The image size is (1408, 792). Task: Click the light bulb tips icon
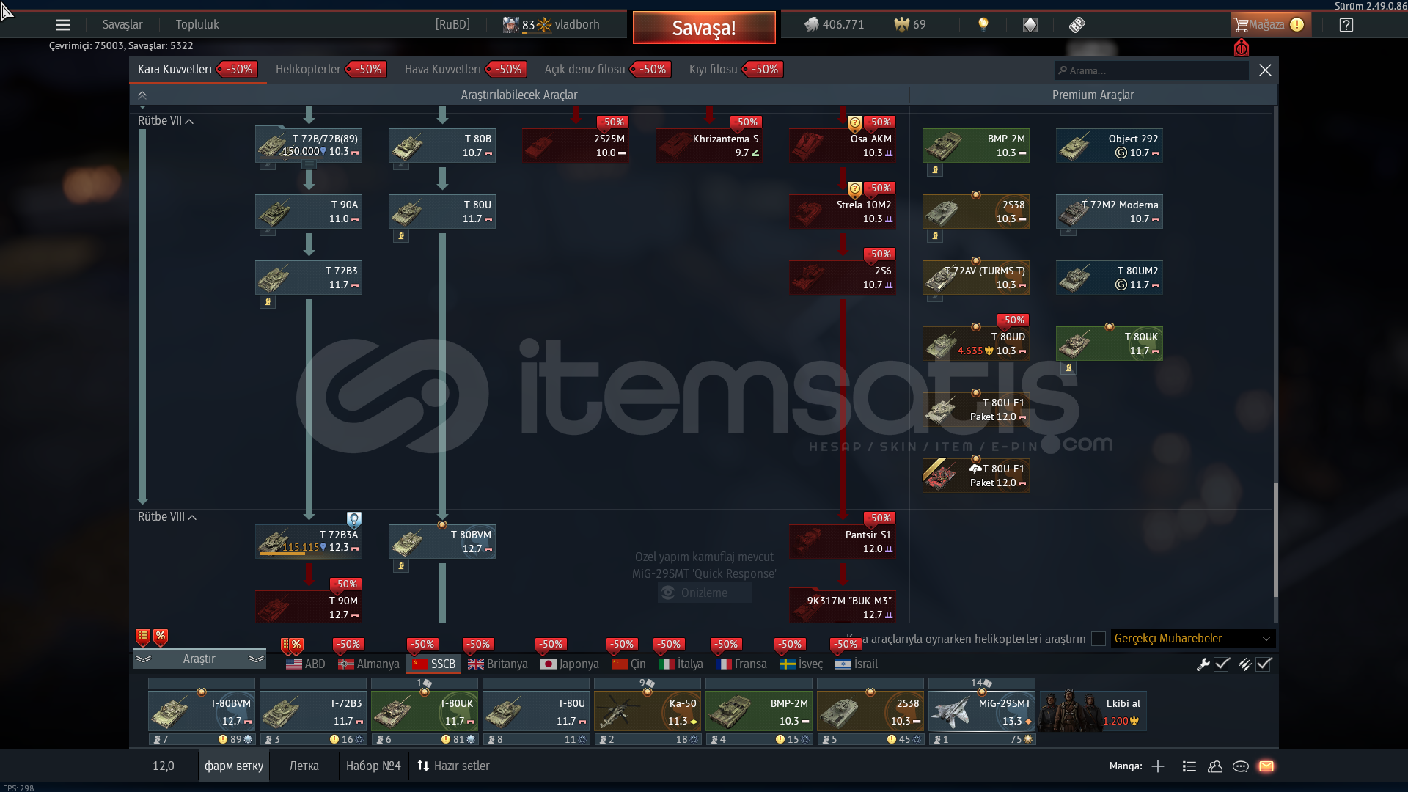(x=983, y=24)
